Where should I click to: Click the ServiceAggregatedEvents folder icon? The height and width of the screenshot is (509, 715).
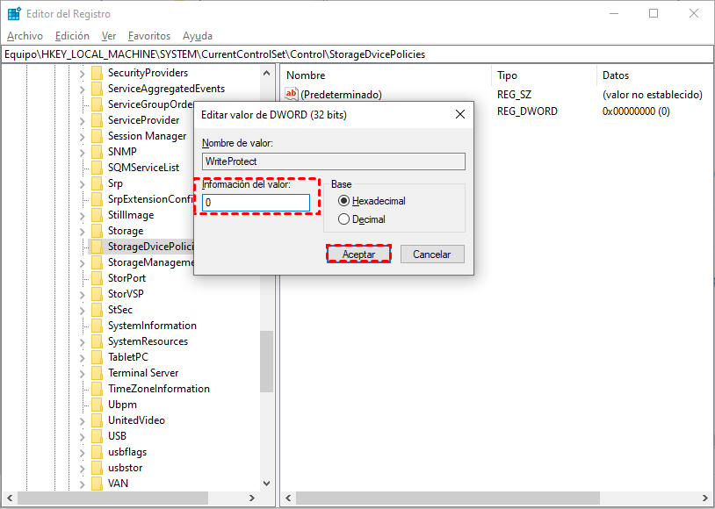tap(97, 89)
